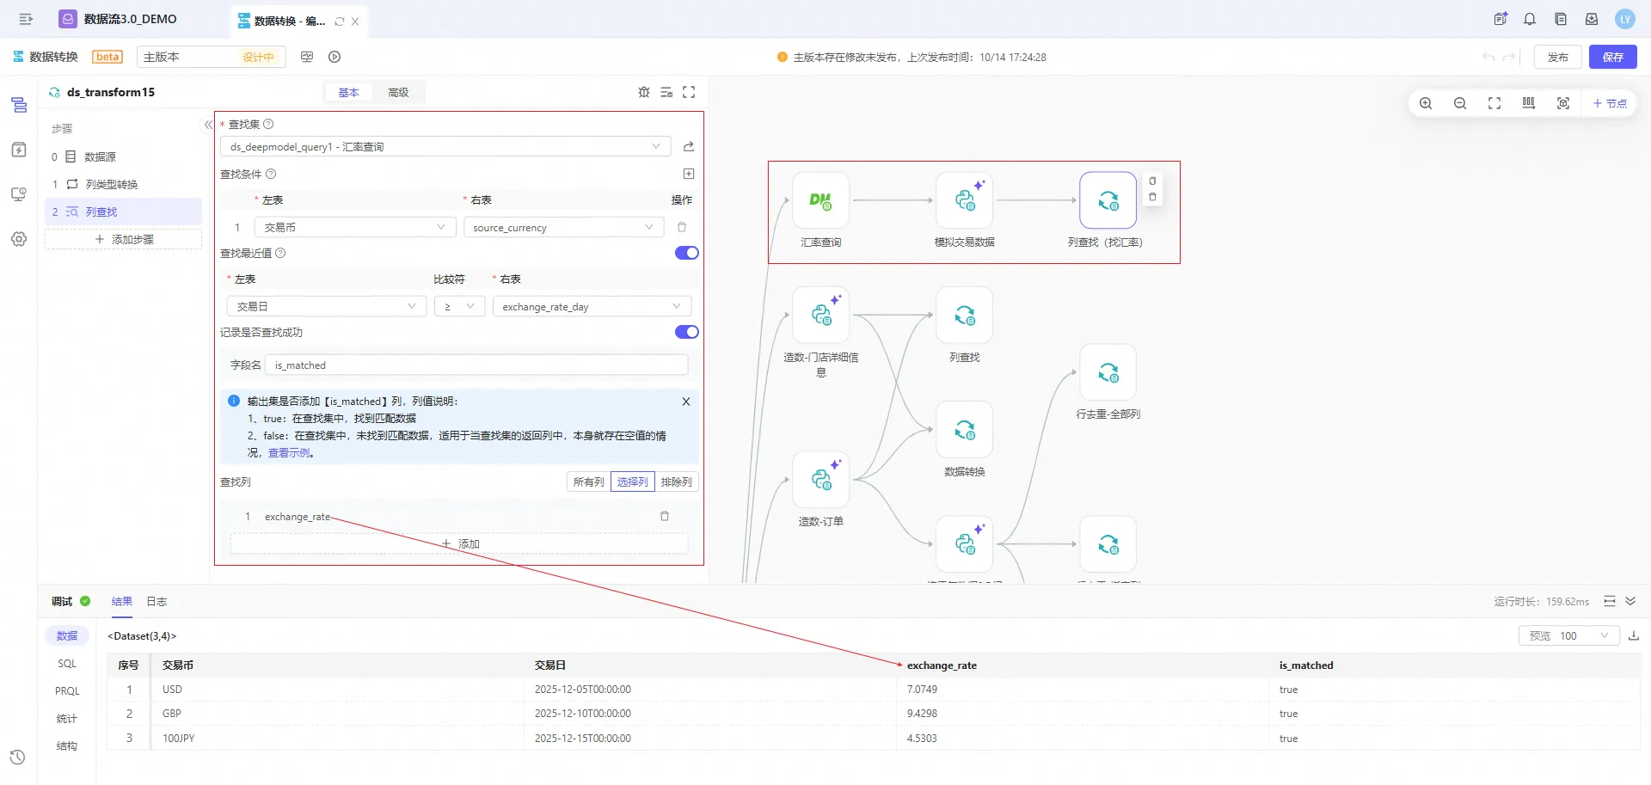Open the 查找集 dataset dropdown
The height and width of the screenshot is (785, 1651).
click(x=445, y=146)
